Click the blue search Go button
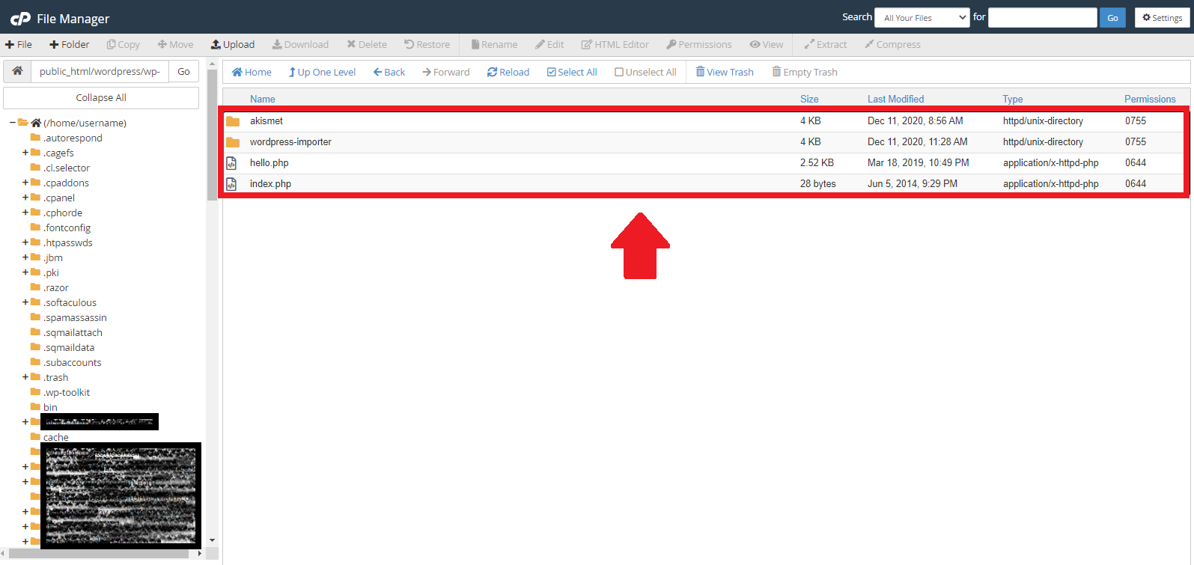The image size is (1194, 565). pyautogui.click(x=1112, y=18)
